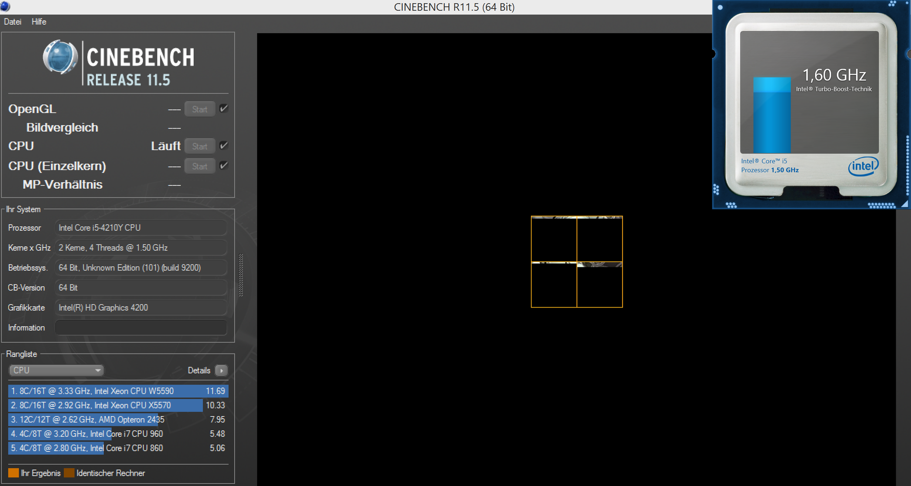Image resolution: width=911 pixels, height=486 pixels.
Task: Click the brown Identischer Rechner color swatch
Action: tap(69, 473)
